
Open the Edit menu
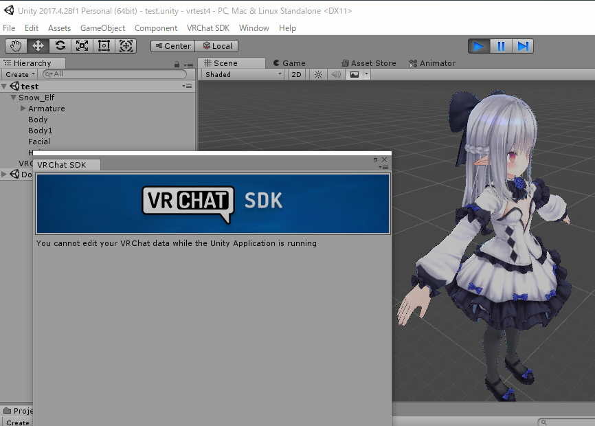[x=32, y=28]
